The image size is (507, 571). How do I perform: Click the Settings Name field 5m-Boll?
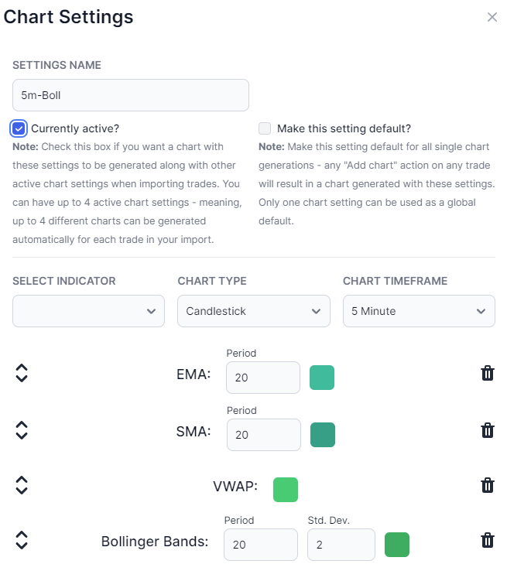point(131,95)
